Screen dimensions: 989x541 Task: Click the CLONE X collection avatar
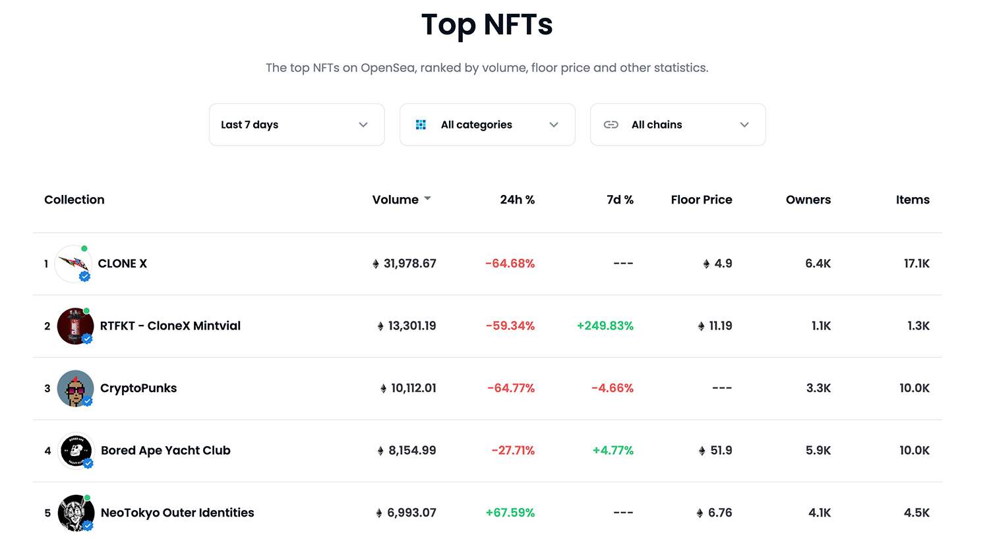click(x=73, y=263)
